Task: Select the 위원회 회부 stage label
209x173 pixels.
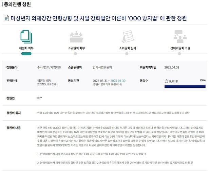Action: [26, 48]
